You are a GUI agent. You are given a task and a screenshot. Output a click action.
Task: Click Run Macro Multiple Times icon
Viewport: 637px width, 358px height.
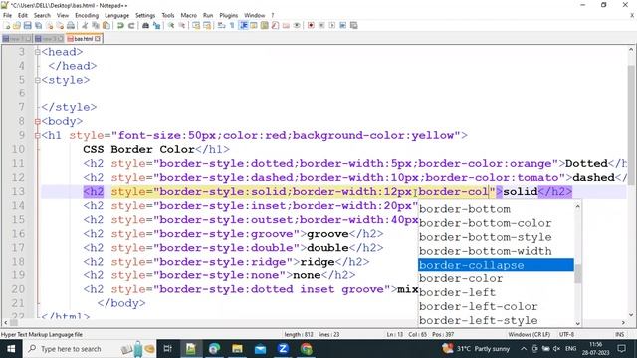coord(342,25)
